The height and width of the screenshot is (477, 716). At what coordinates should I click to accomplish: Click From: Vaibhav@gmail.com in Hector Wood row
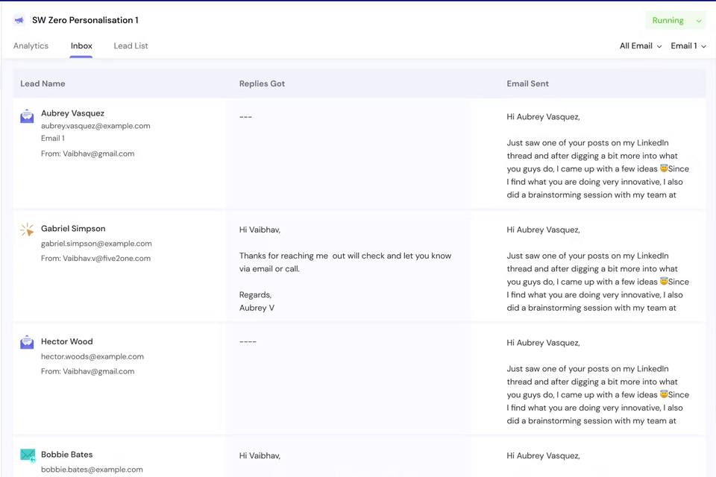click(x=88, y=372)
